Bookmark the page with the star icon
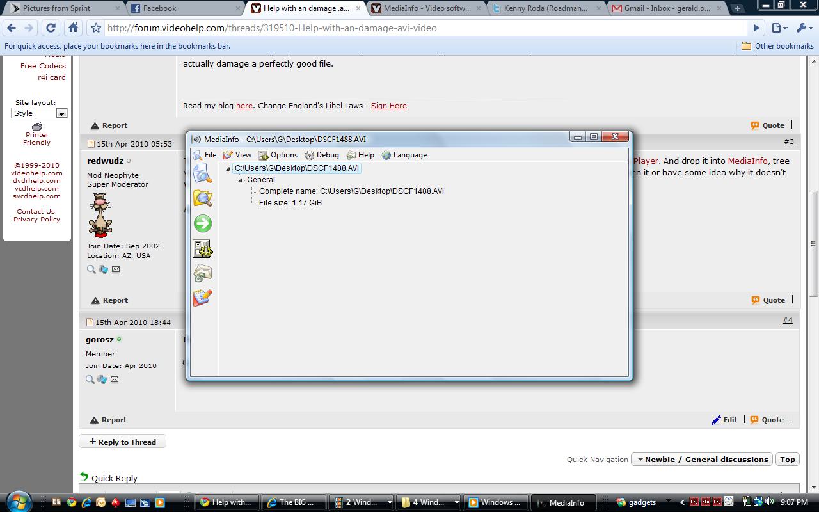 pyautogui.click(x=96, y=28)
